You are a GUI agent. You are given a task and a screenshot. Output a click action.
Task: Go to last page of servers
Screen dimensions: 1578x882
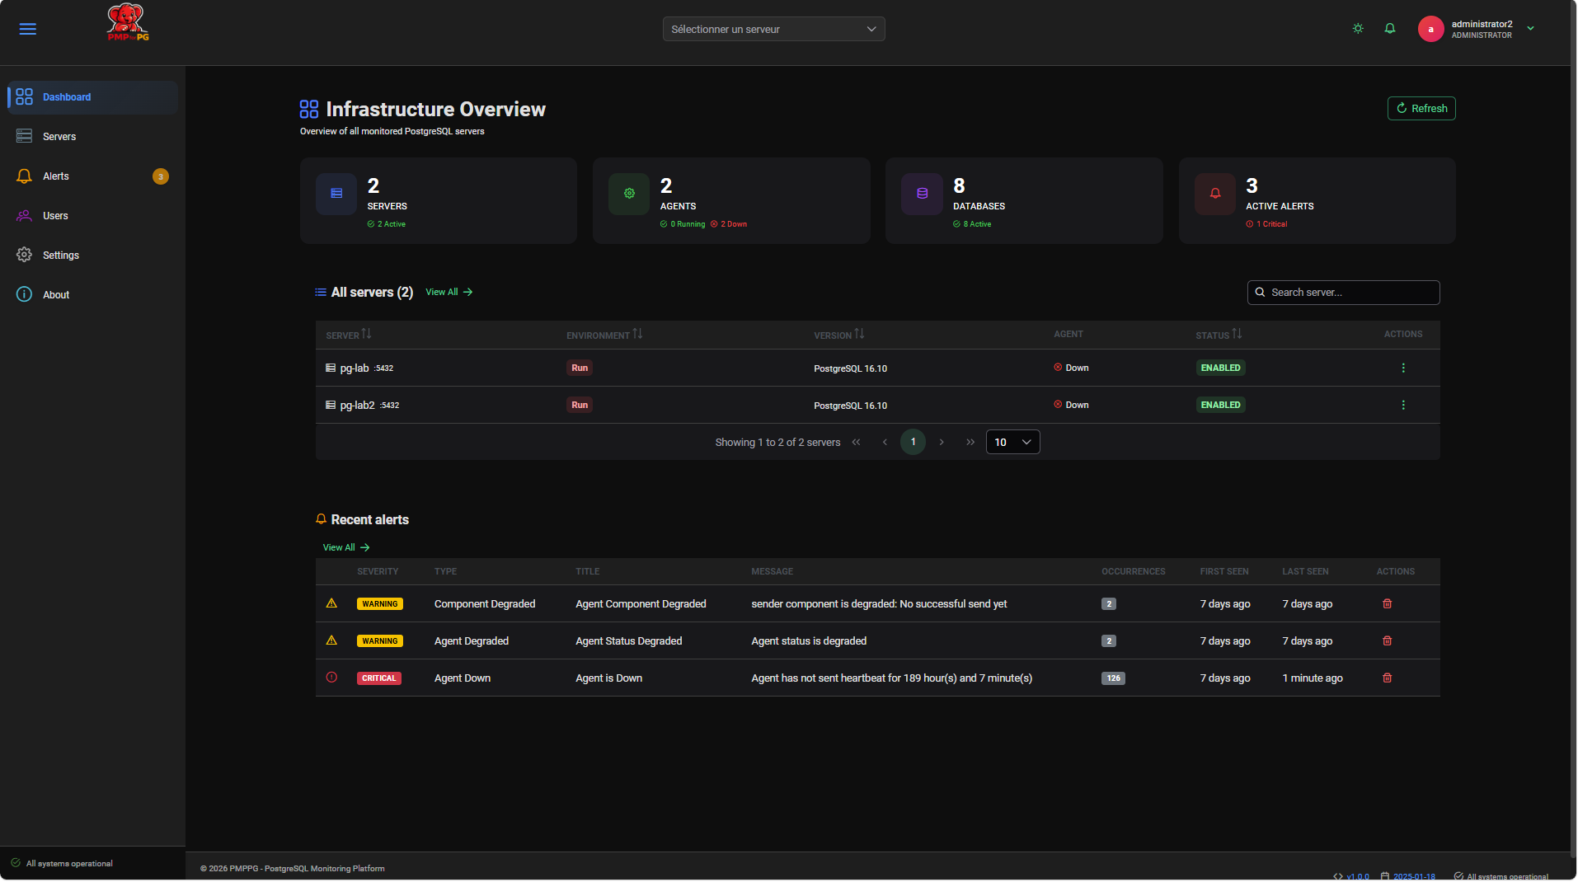tap(970, 443)
